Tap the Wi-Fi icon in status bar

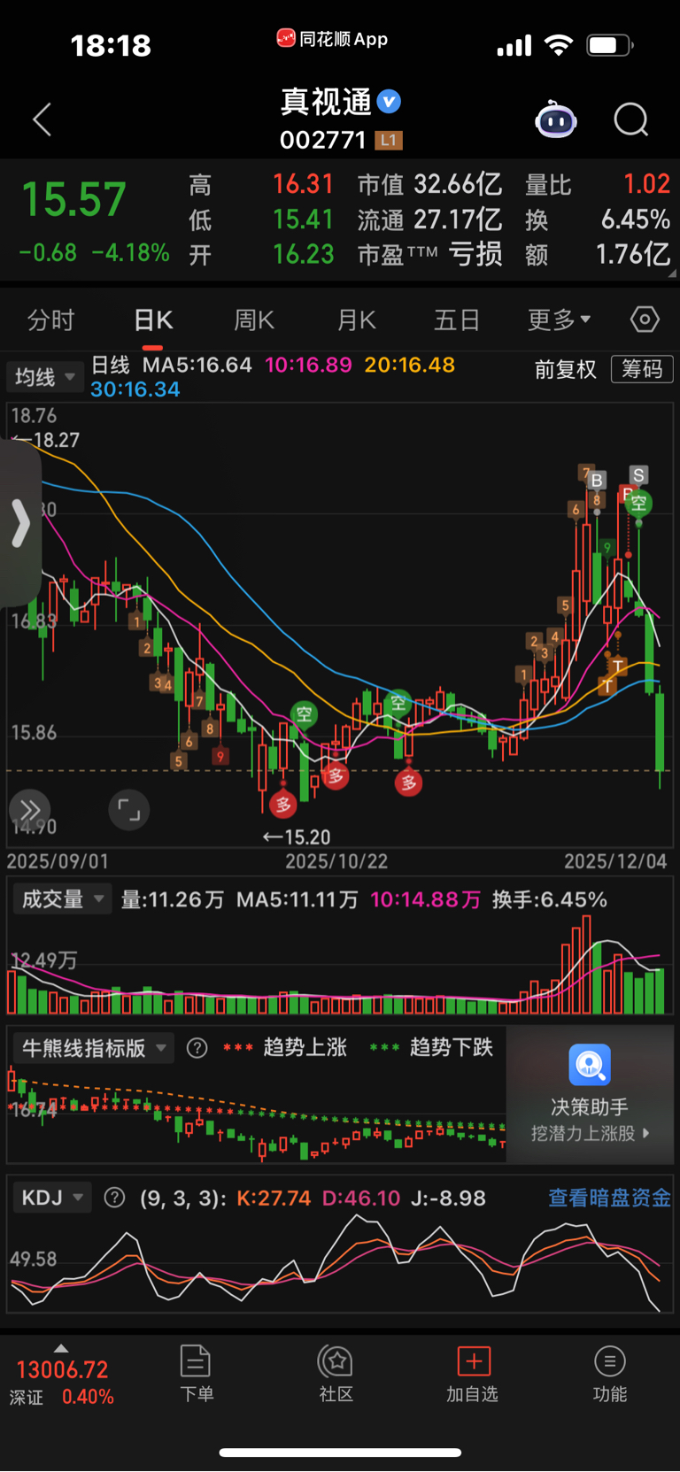[559, 45]
